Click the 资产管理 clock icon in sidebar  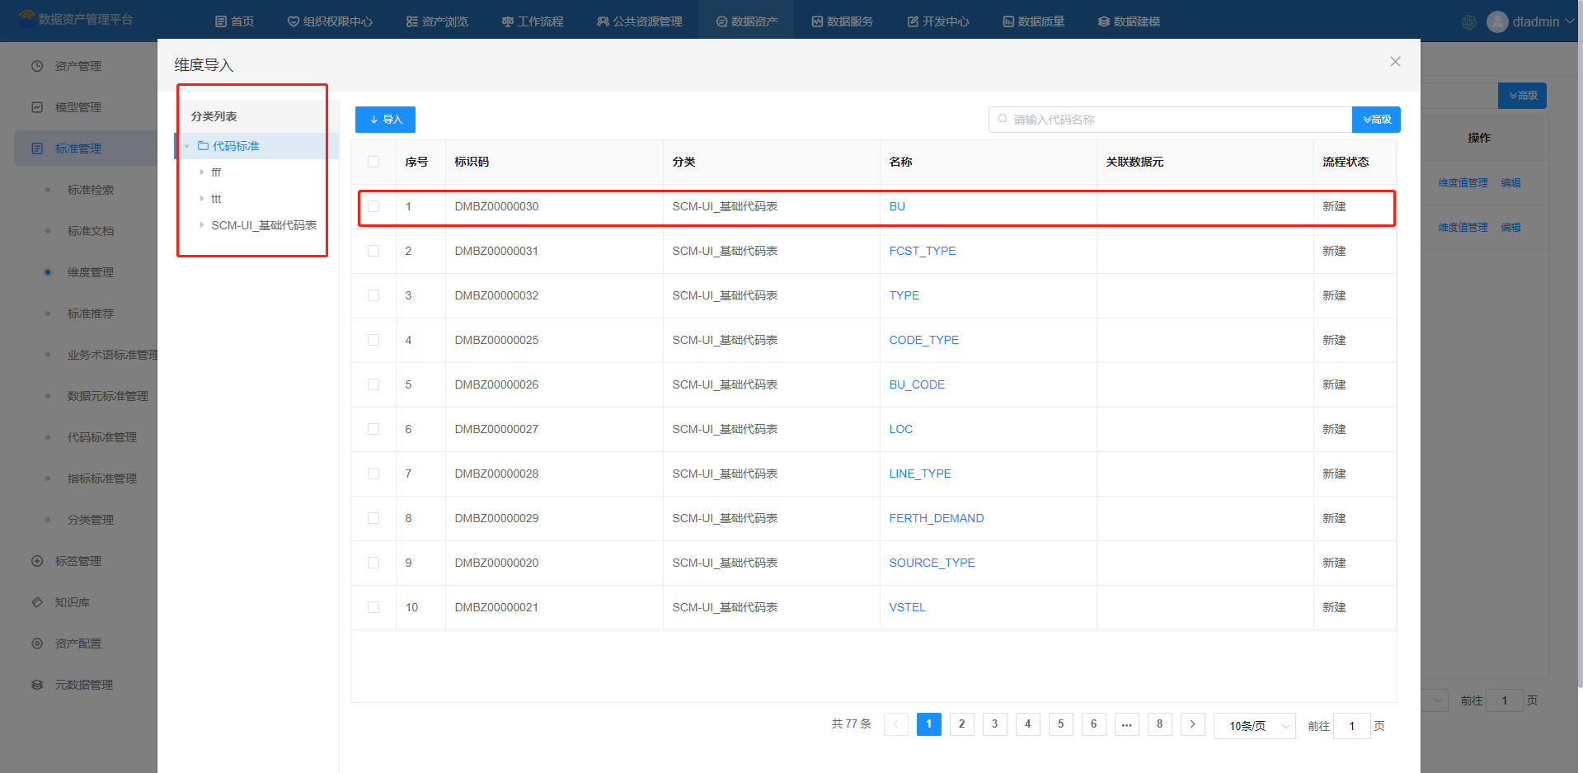[x=37, y=66]
